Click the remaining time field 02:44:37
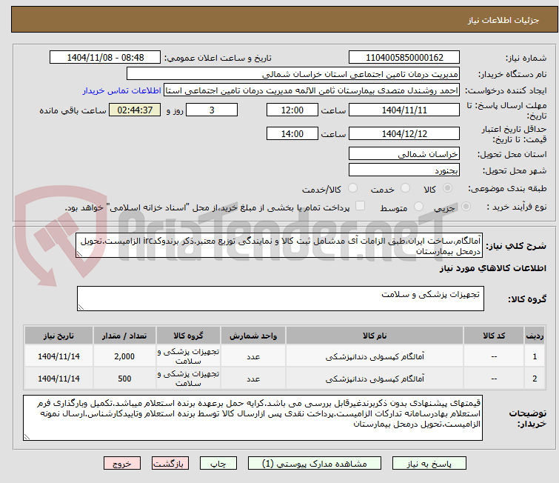 (x=135, y=110)
